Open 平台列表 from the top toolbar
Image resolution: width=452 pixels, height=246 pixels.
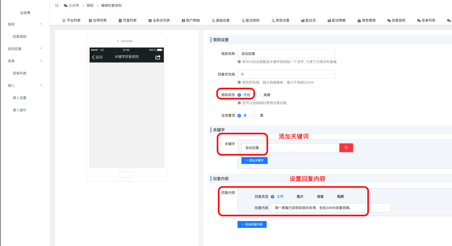(72, 20)
